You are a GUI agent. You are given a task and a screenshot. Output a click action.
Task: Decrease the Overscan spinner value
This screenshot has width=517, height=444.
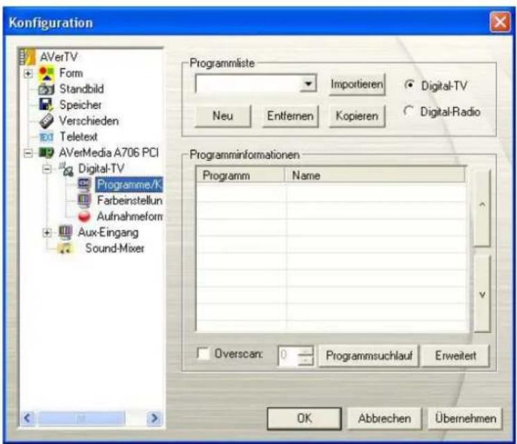(305, 361)
